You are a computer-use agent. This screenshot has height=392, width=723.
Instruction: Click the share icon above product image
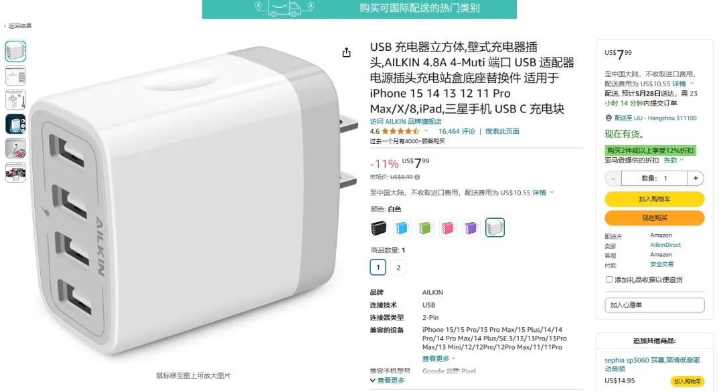[346, 53]
